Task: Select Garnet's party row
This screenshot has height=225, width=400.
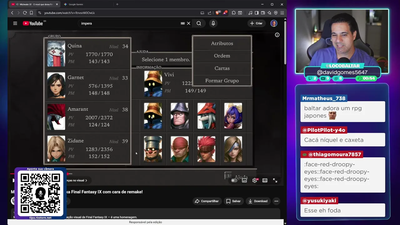Action: (87, 85)
